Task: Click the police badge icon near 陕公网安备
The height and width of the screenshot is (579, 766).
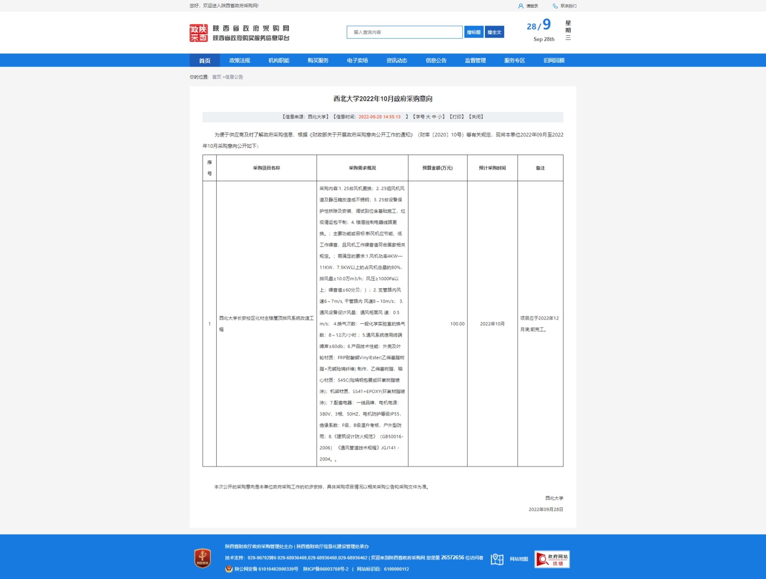Action: pos(229,569)
